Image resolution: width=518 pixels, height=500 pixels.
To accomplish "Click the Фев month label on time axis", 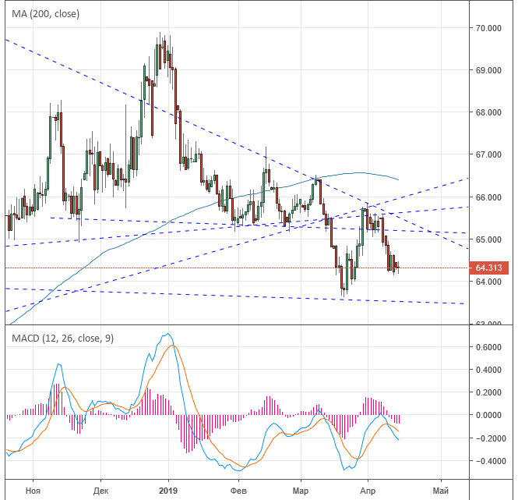I will tap(238, 491).
